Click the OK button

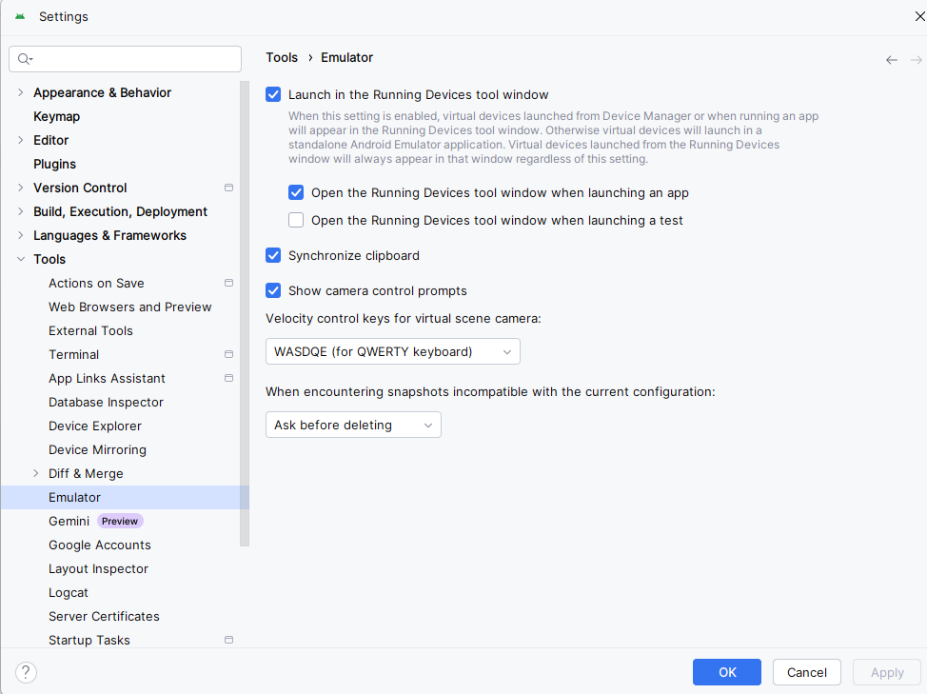(726, 672)
